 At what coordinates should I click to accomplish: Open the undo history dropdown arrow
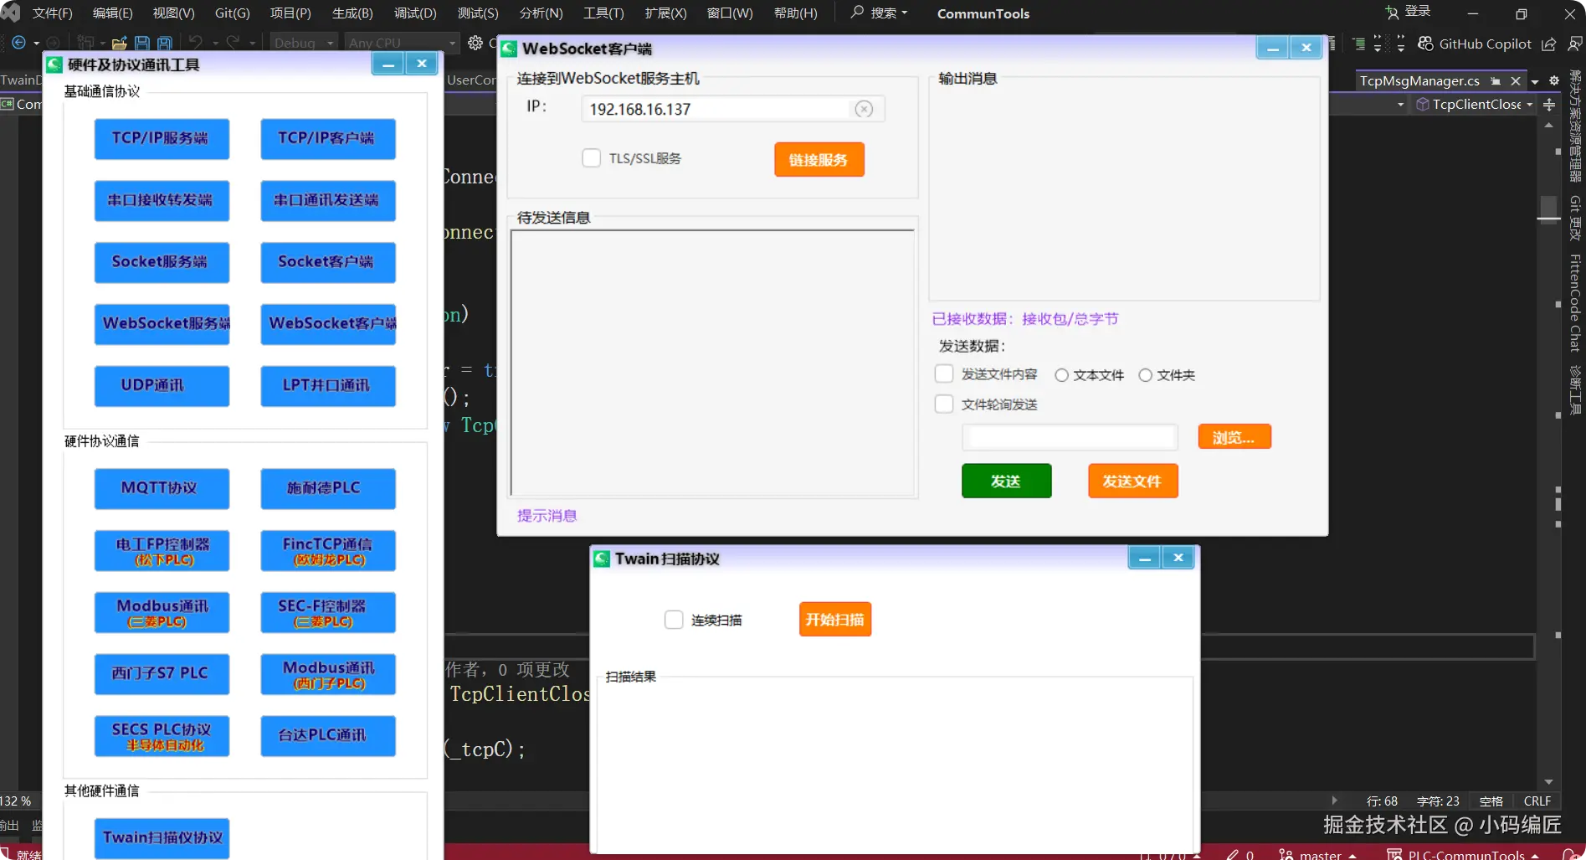pos(215,43)
